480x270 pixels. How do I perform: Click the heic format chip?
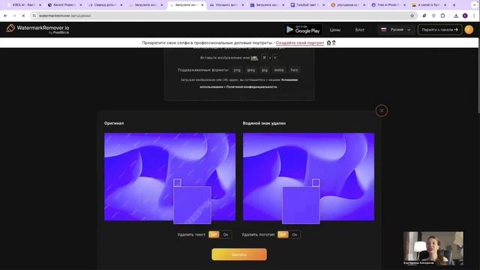(294, 70)
